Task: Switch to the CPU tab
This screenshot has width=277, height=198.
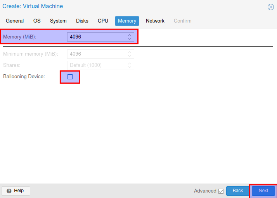Action: [x=103, y=21]
